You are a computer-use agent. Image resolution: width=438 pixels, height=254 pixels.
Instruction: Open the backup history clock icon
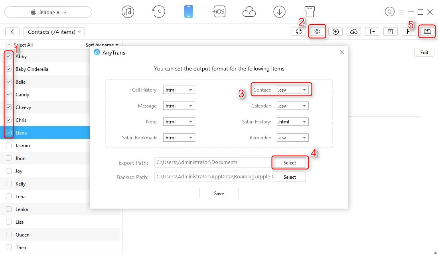point(158,12)
